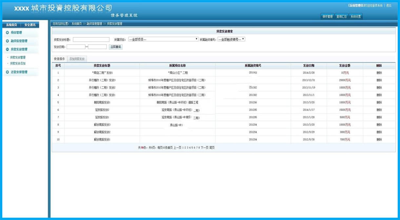Open the 债务管理 top tab
Image resolution: width=400 pixels, height=220 pixels.
click(327, 16)
